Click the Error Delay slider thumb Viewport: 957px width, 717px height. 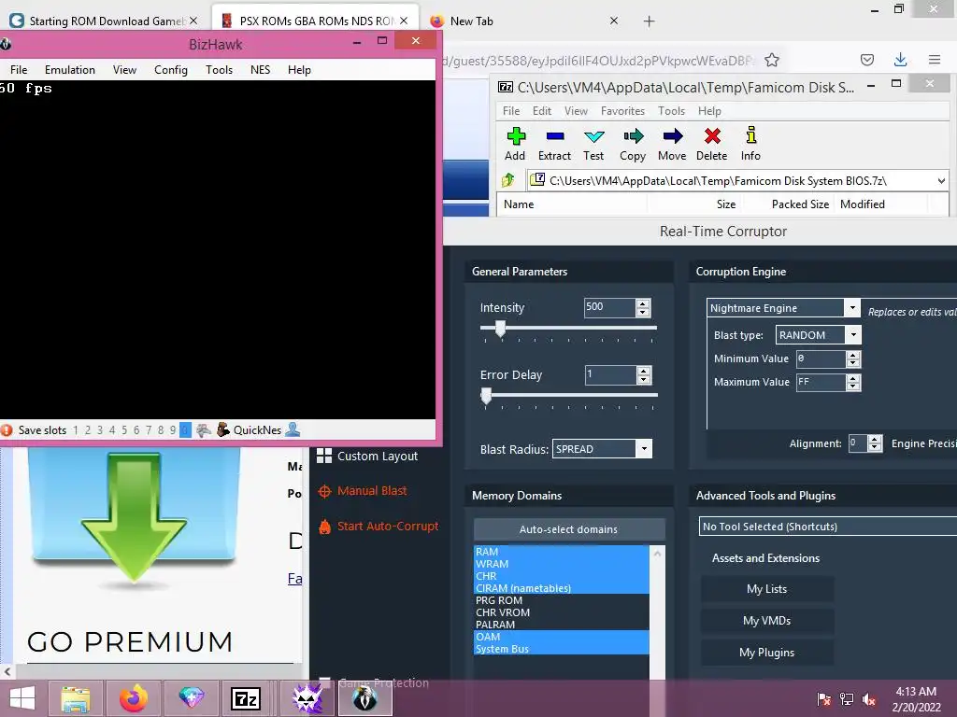pyautogui.click(x=486, y=396)
